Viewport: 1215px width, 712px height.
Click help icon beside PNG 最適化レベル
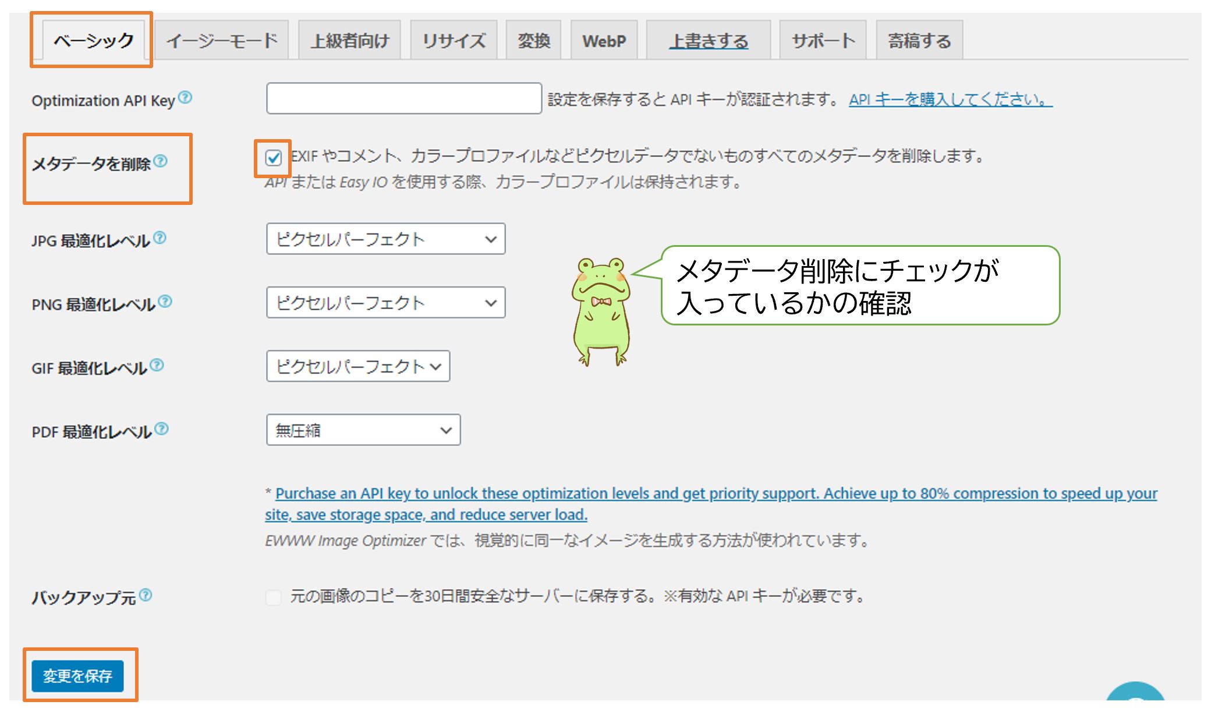pos(165,301)
